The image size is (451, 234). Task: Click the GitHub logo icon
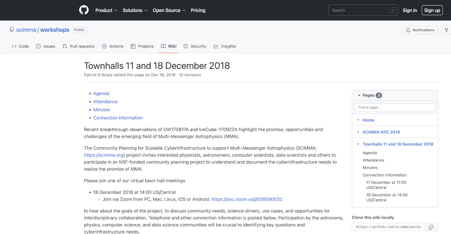tap(84, 10)
